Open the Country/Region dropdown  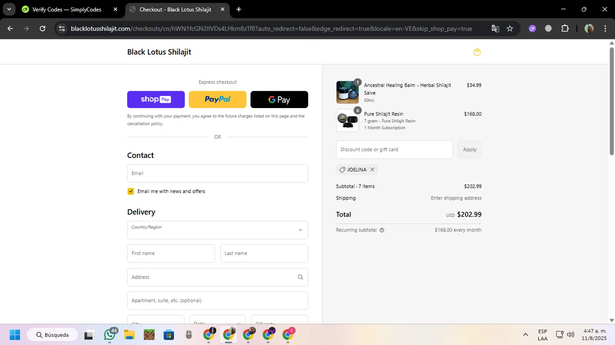tap(217, 230)
